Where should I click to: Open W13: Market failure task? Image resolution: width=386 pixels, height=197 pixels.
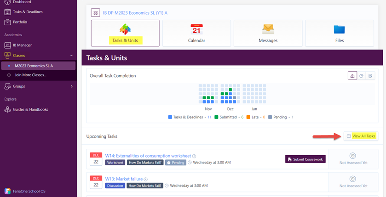[x=124, y=179]
